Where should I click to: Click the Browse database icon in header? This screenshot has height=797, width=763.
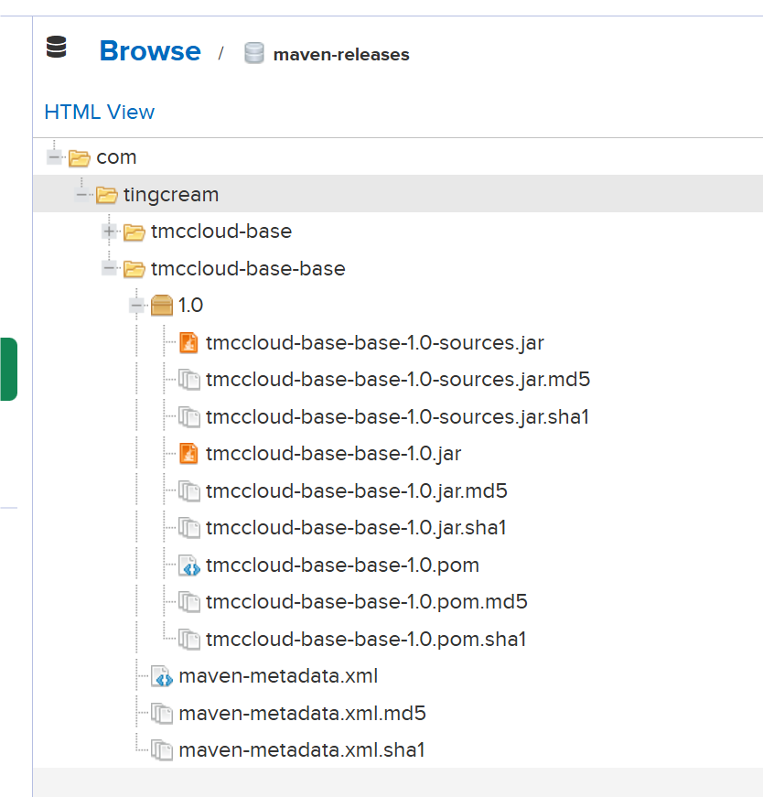[57, 48]
